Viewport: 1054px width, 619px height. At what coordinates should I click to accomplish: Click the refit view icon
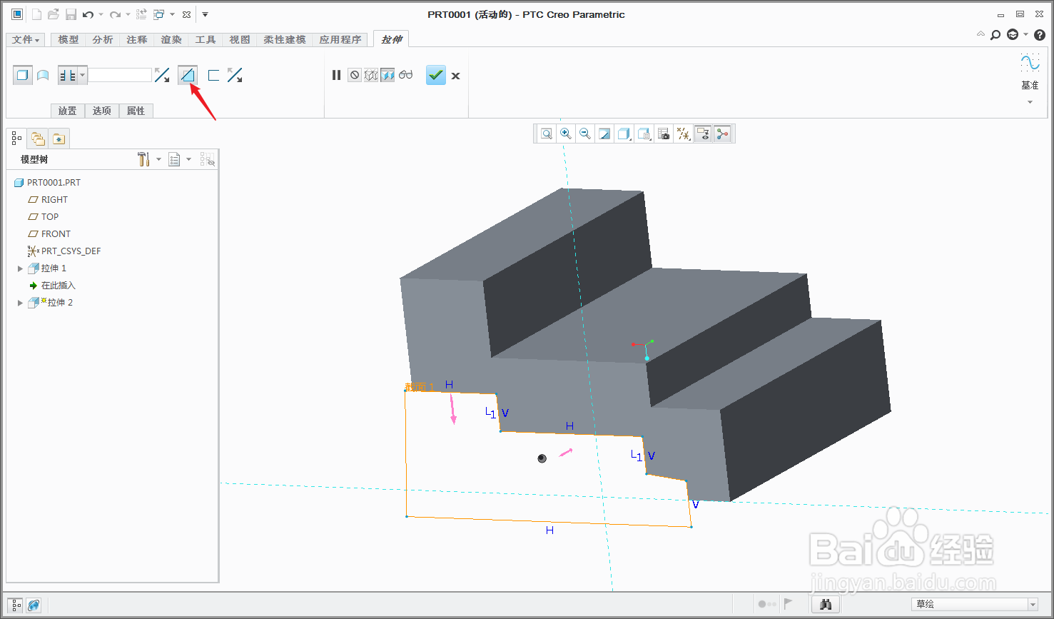pos(547,134)
